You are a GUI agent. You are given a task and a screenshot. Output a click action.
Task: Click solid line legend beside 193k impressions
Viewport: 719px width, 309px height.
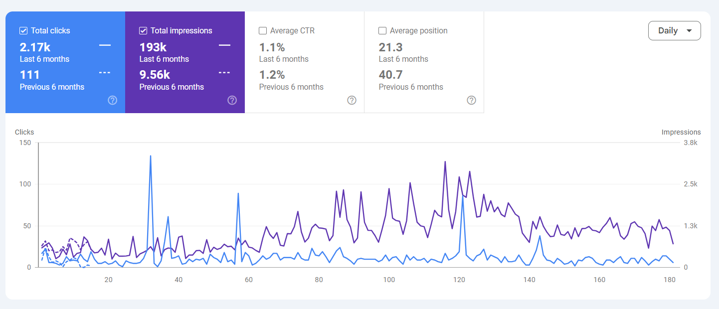[224, 45]
